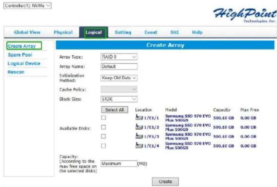Viewport: 277px width, 187px height.
Task: Click the Select All button
Action: tap(114, 110)
